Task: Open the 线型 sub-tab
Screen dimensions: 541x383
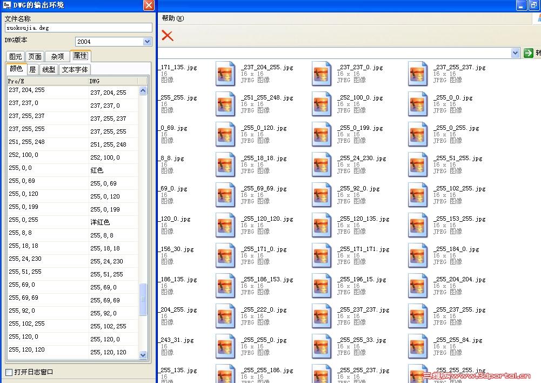Action: [49, 69]
